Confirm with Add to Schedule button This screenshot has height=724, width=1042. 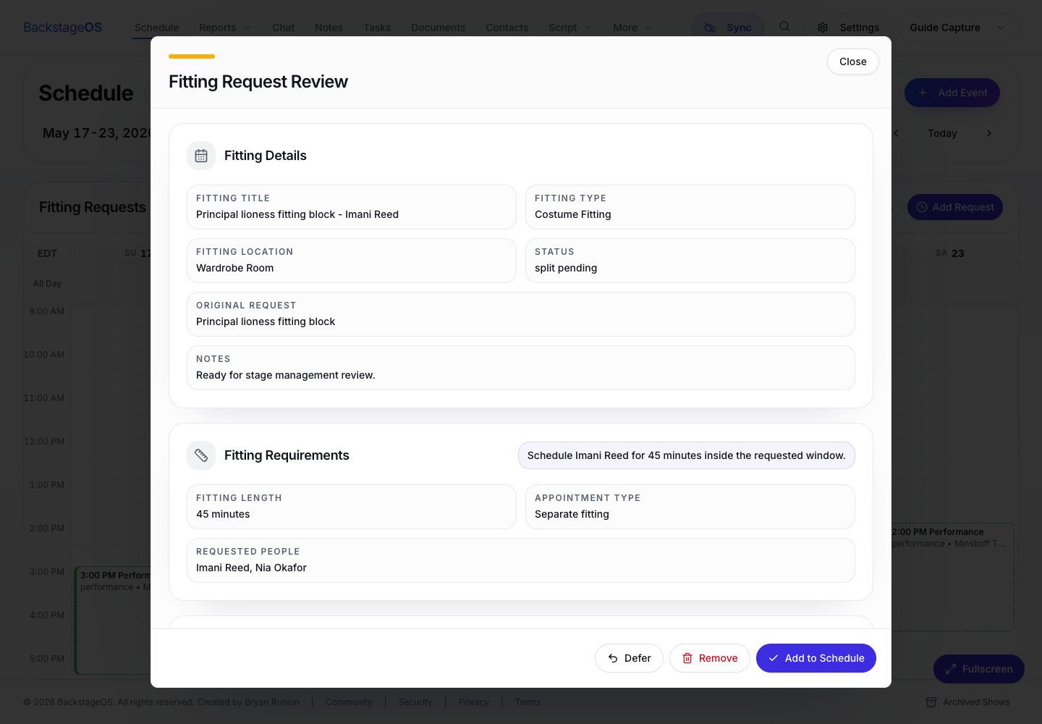(816, 658)
